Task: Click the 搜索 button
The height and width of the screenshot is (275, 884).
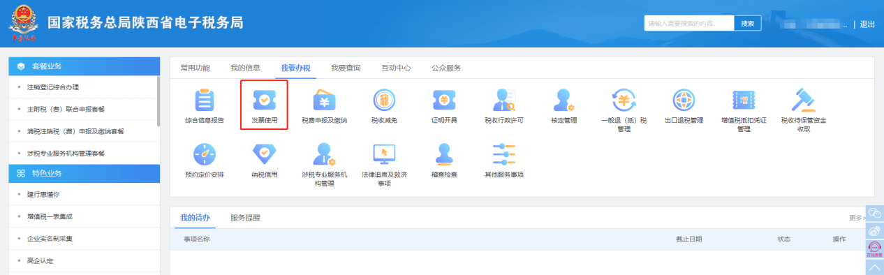Action: 747,24
